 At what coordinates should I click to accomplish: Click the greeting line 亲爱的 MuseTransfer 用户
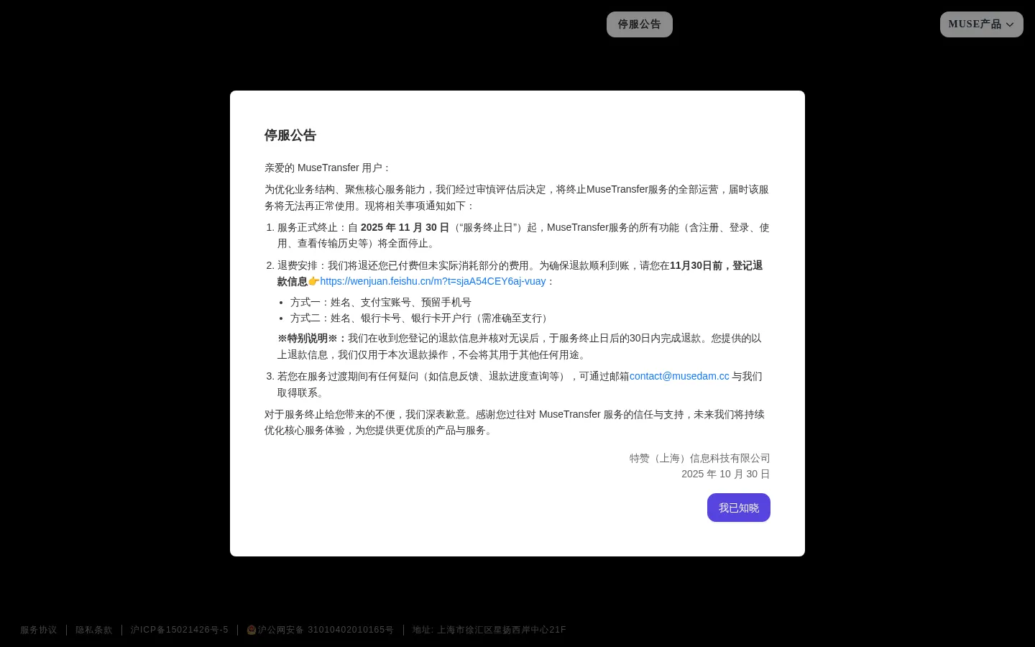point(328,168)
